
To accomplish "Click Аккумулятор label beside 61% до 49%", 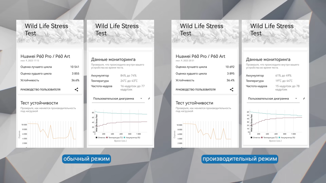I will [x=255, y=76].
